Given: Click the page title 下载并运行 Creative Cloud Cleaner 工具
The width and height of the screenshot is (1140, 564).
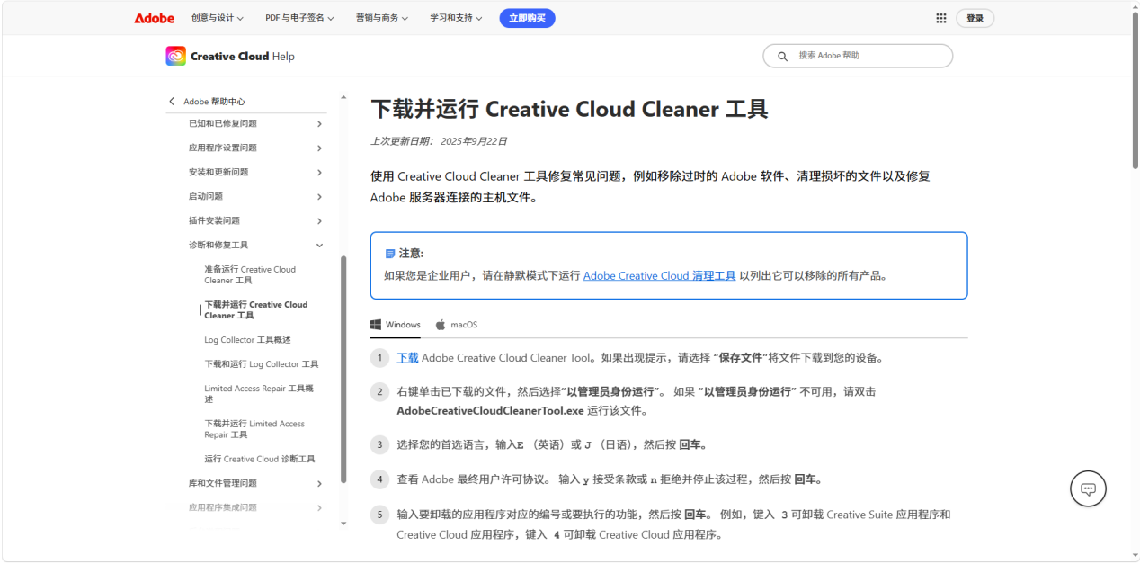Looking at the screenshot, I should tap(569, 110).
